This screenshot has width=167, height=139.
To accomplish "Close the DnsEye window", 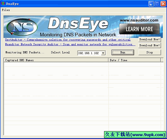I will (x=163, y=4).
